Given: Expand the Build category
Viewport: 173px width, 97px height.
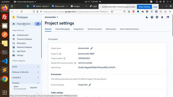Looking at the screenshot, I should [26, 67].
